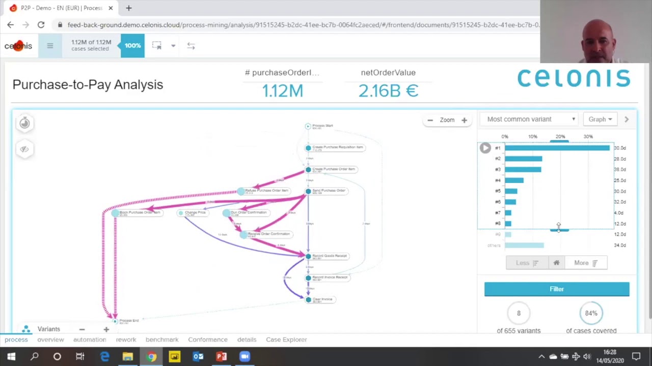The height and width of the screenshot is (366, 652).
Task: Open File Explorer from the taskbar
Action: [x=127, y=357]
